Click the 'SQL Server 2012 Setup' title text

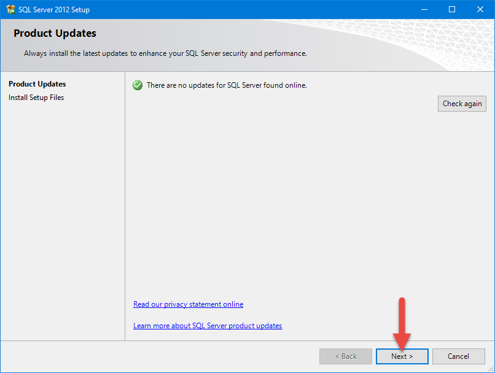54,9
